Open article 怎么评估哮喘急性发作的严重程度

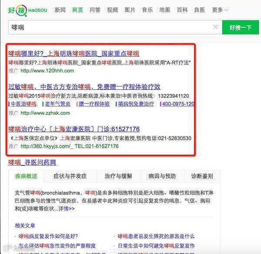pos(57,246)
